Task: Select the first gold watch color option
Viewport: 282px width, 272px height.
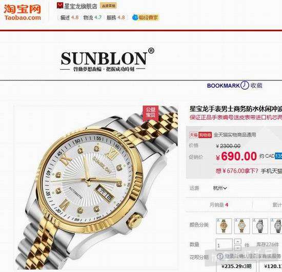Action: 224,226
